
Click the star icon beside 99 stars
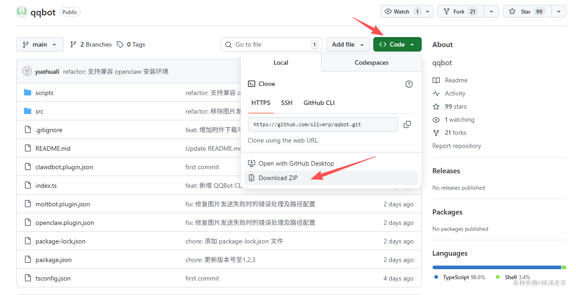436,106
